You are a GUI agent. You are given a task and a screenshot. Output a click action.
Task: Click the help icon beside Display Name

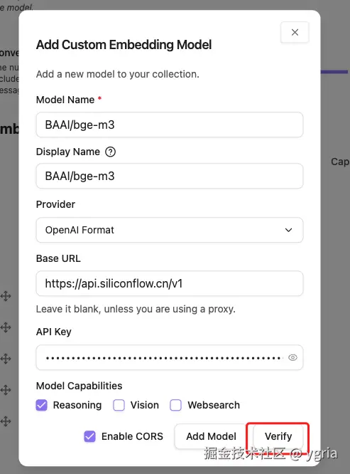pyautogui.click(x=110, y=152)
